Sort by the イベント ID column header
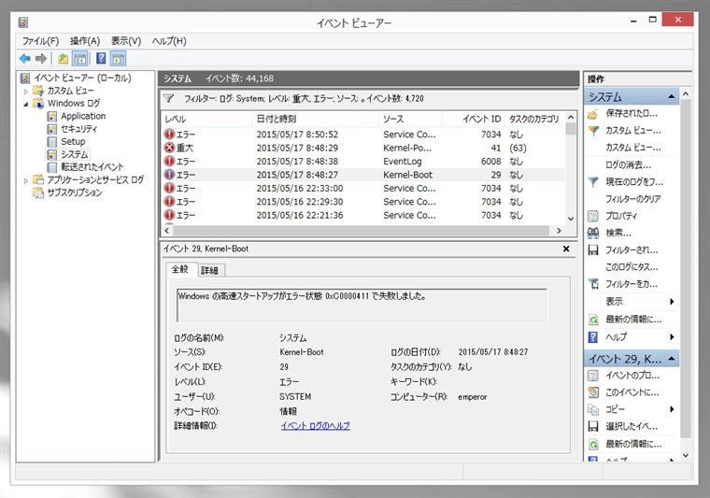Screen dimensions: 710x498 tap(474, 119)
